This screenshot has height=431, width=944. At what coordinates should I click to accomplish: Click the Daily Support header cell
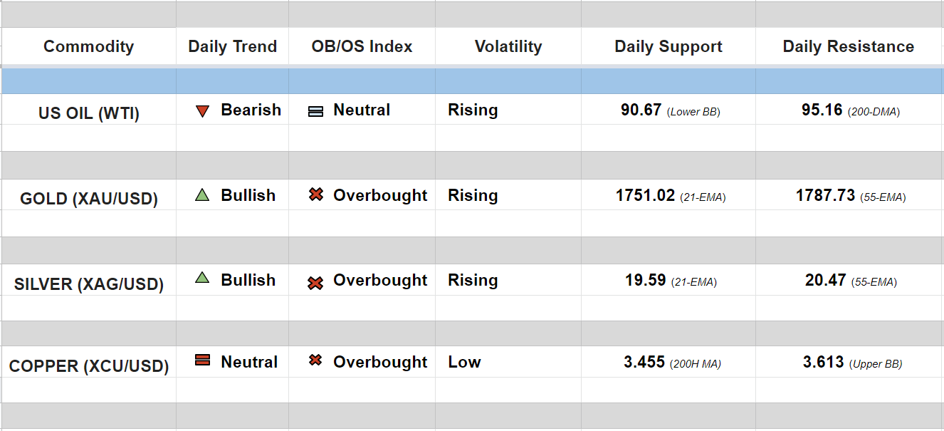[x=668, y=47]
